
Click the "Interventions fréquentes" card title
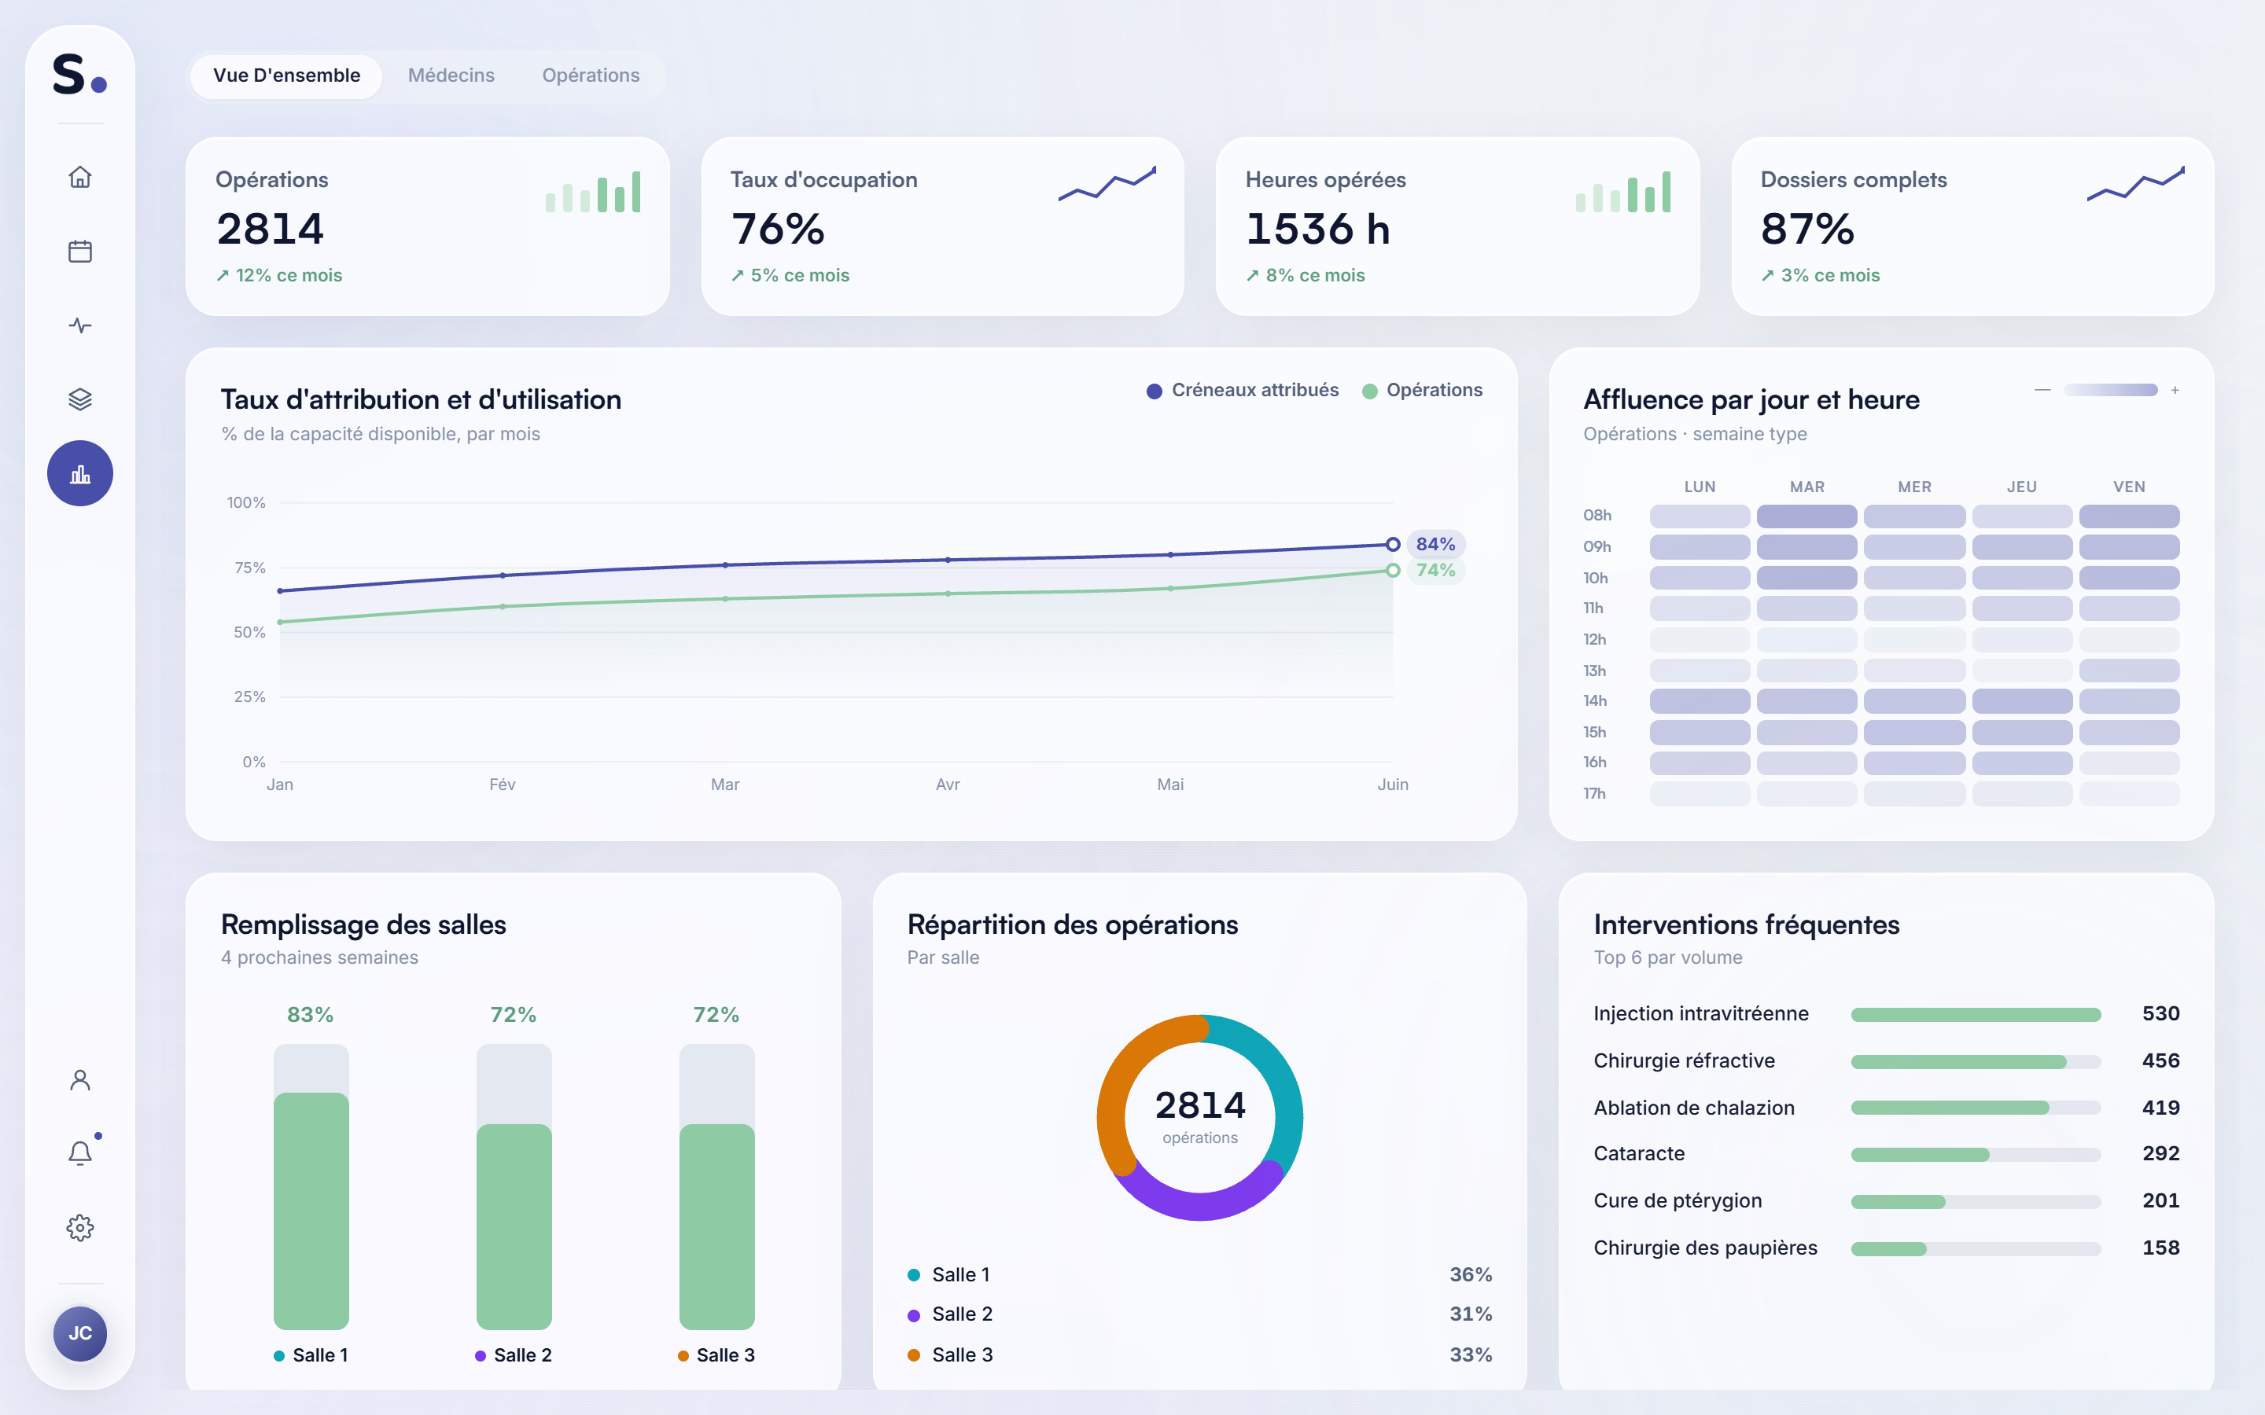click(1747, 924)
